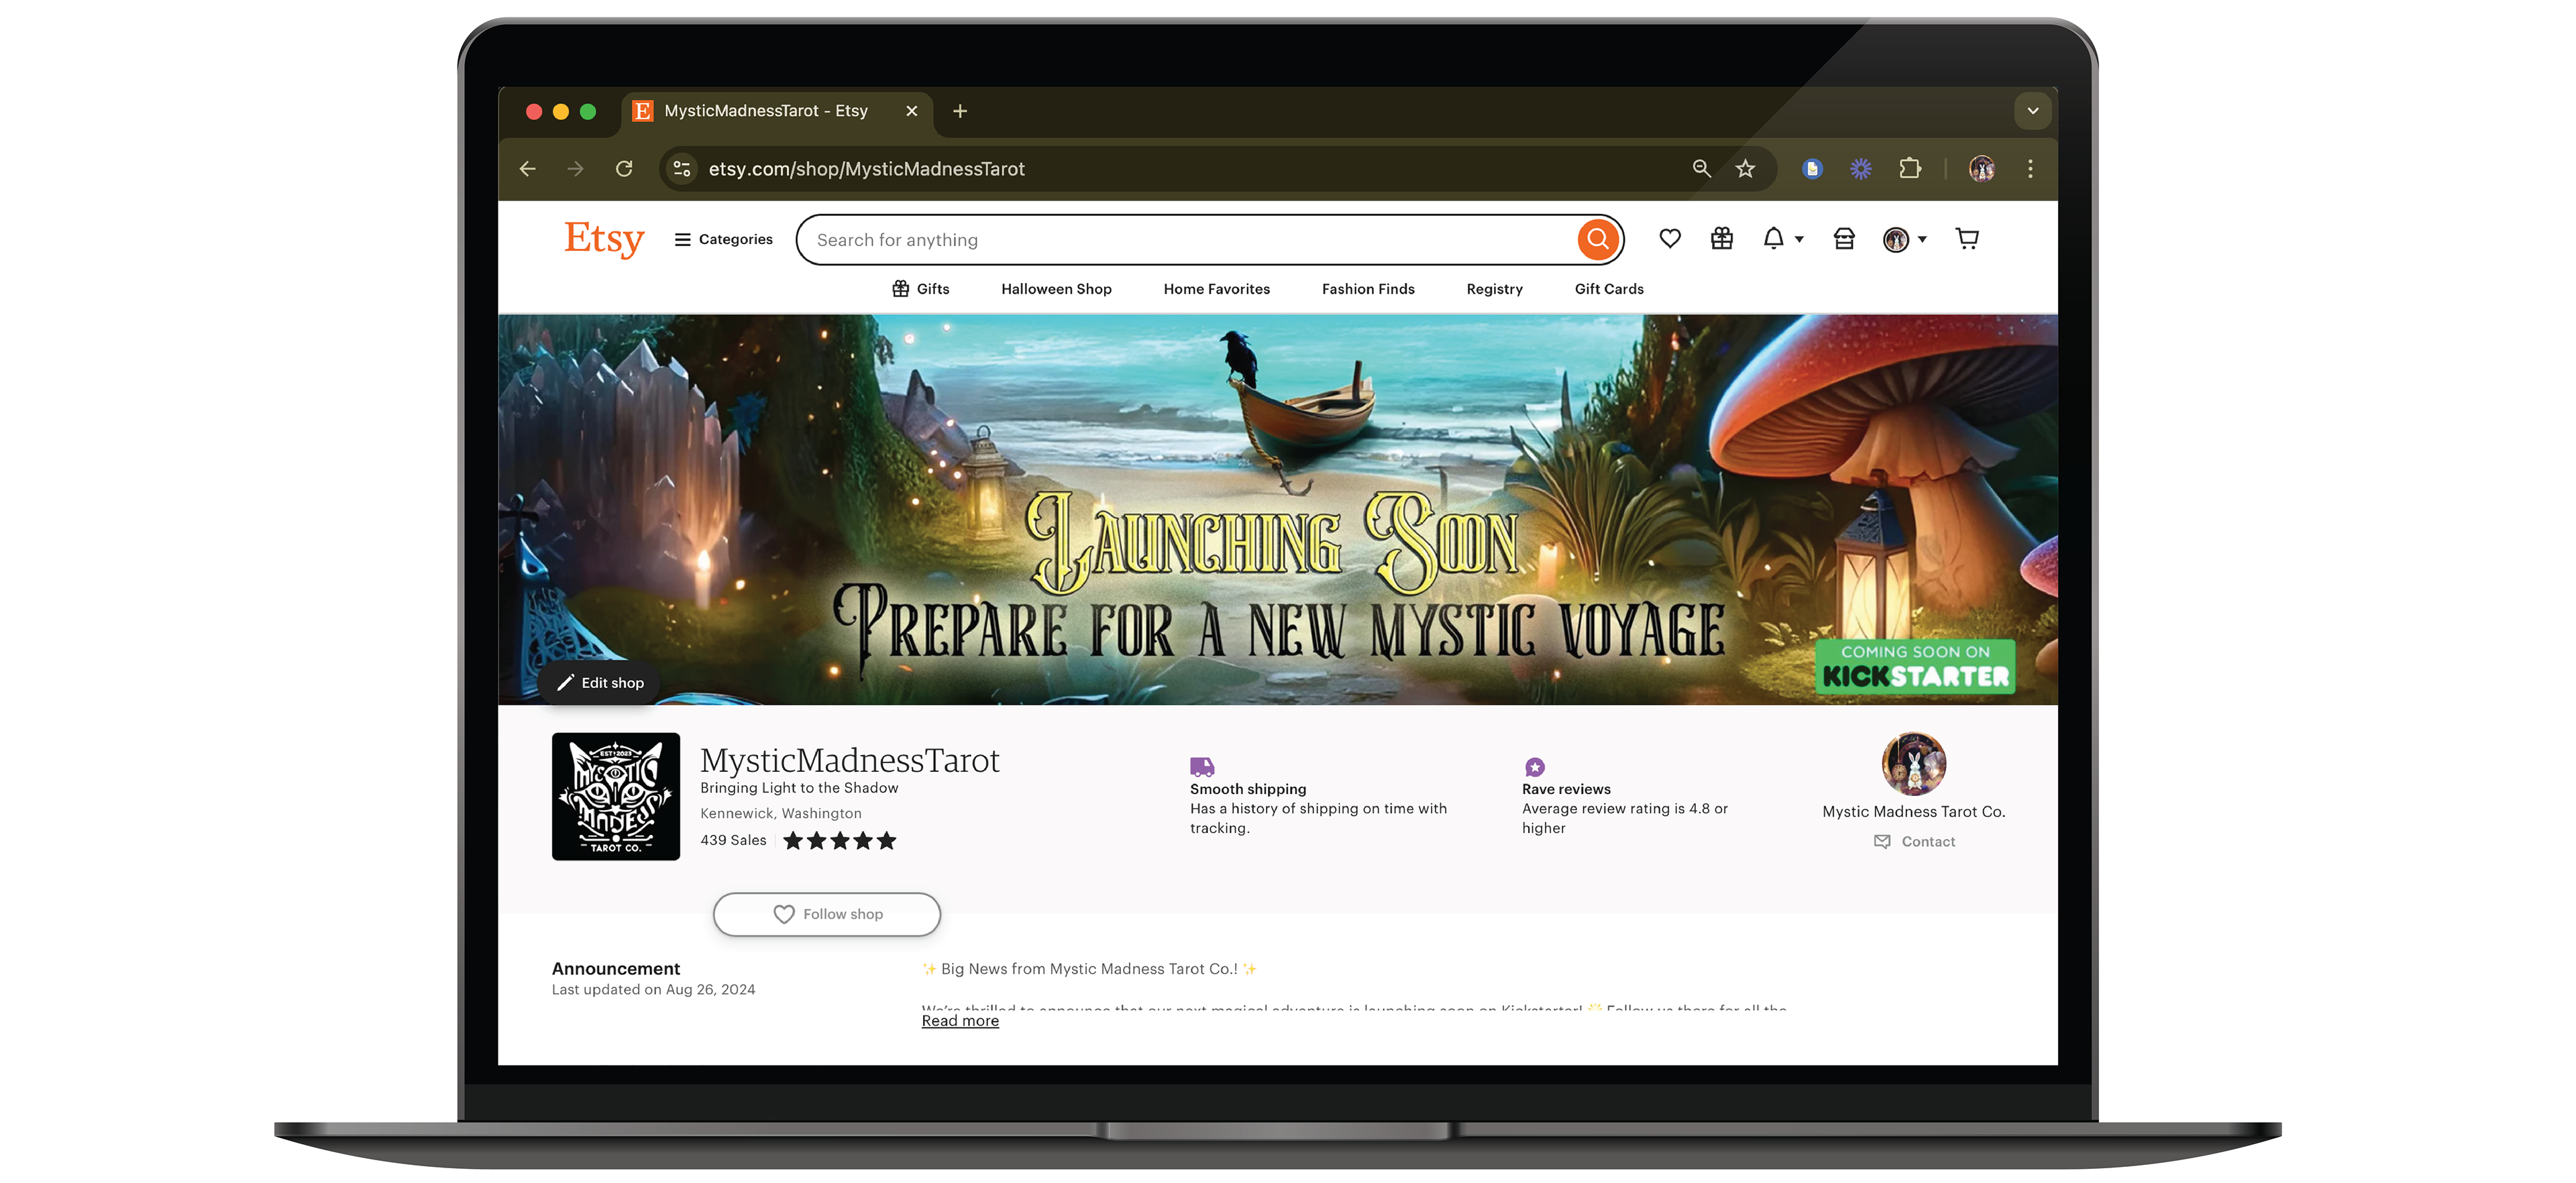
Task: Click the Smooth shipping truck icon
Action: pyautogui.click(x=1202, y=767)
